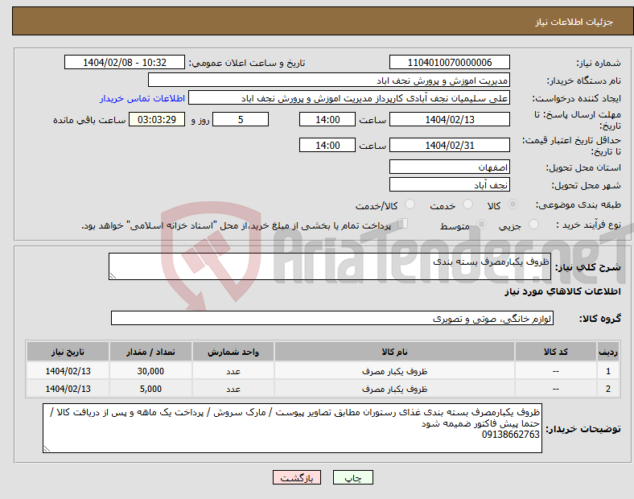Click the ایجاد کننده درخواست field
634x499 pixels.
pyautogui.click(x=349, y=98)
